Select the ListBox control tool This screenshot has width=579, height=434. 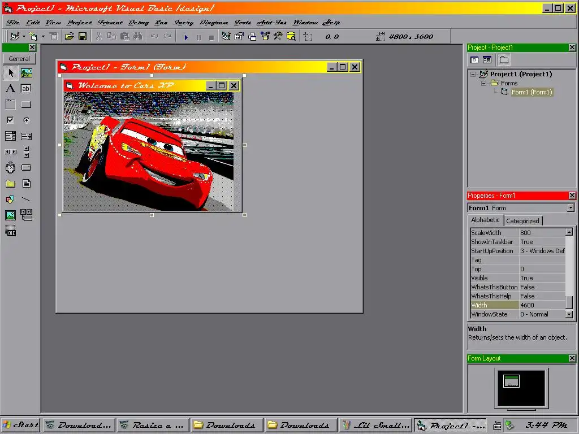click(x=26, y=136)
